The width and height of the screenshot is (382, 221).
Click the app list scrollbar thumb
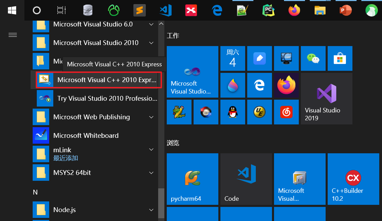tap(161, 203)
